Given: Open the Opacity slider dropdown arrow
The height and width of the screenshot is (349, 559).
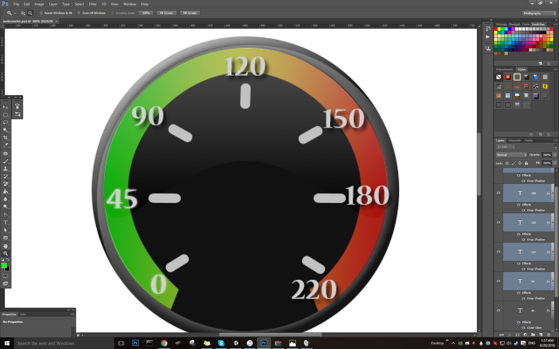Looking at the screenshot, I should click(x=555, y=155).
